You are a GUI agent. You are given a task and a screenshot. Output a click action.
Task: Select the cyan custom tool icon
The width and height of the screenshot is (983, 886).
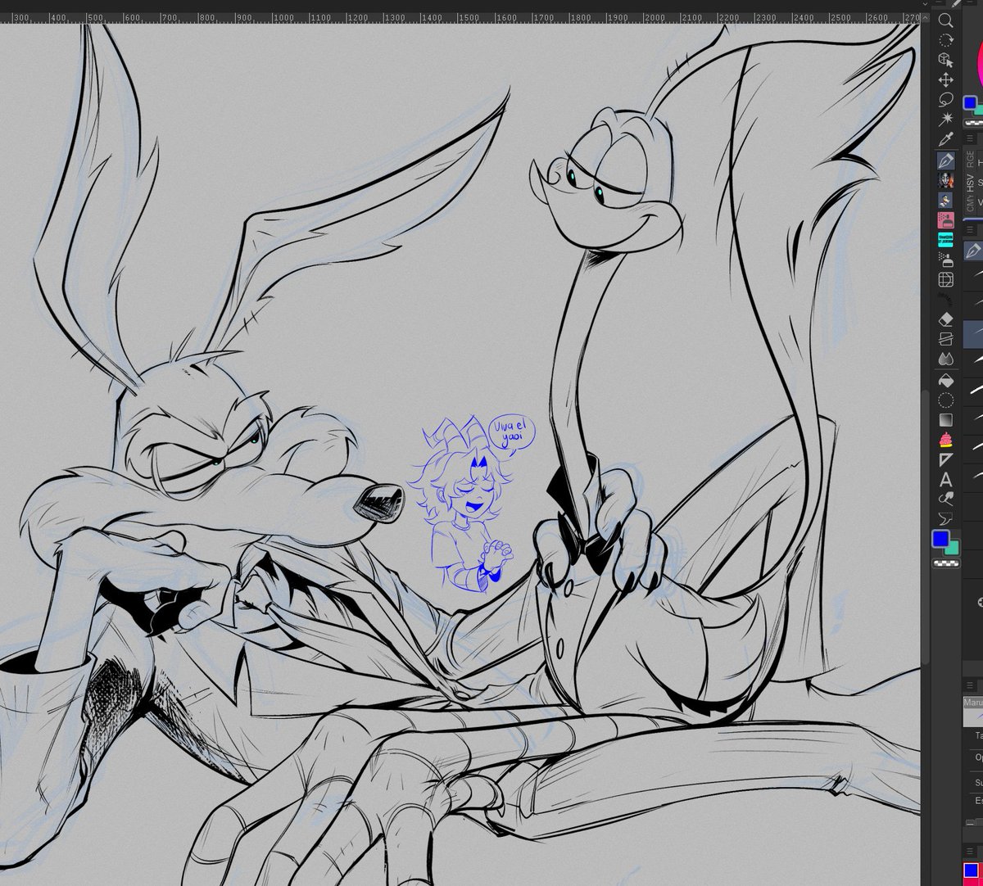(946, 239)
